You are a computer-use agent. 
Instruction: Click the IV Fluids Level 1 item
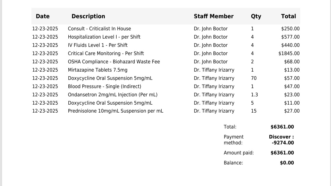[x=98, y=45]
